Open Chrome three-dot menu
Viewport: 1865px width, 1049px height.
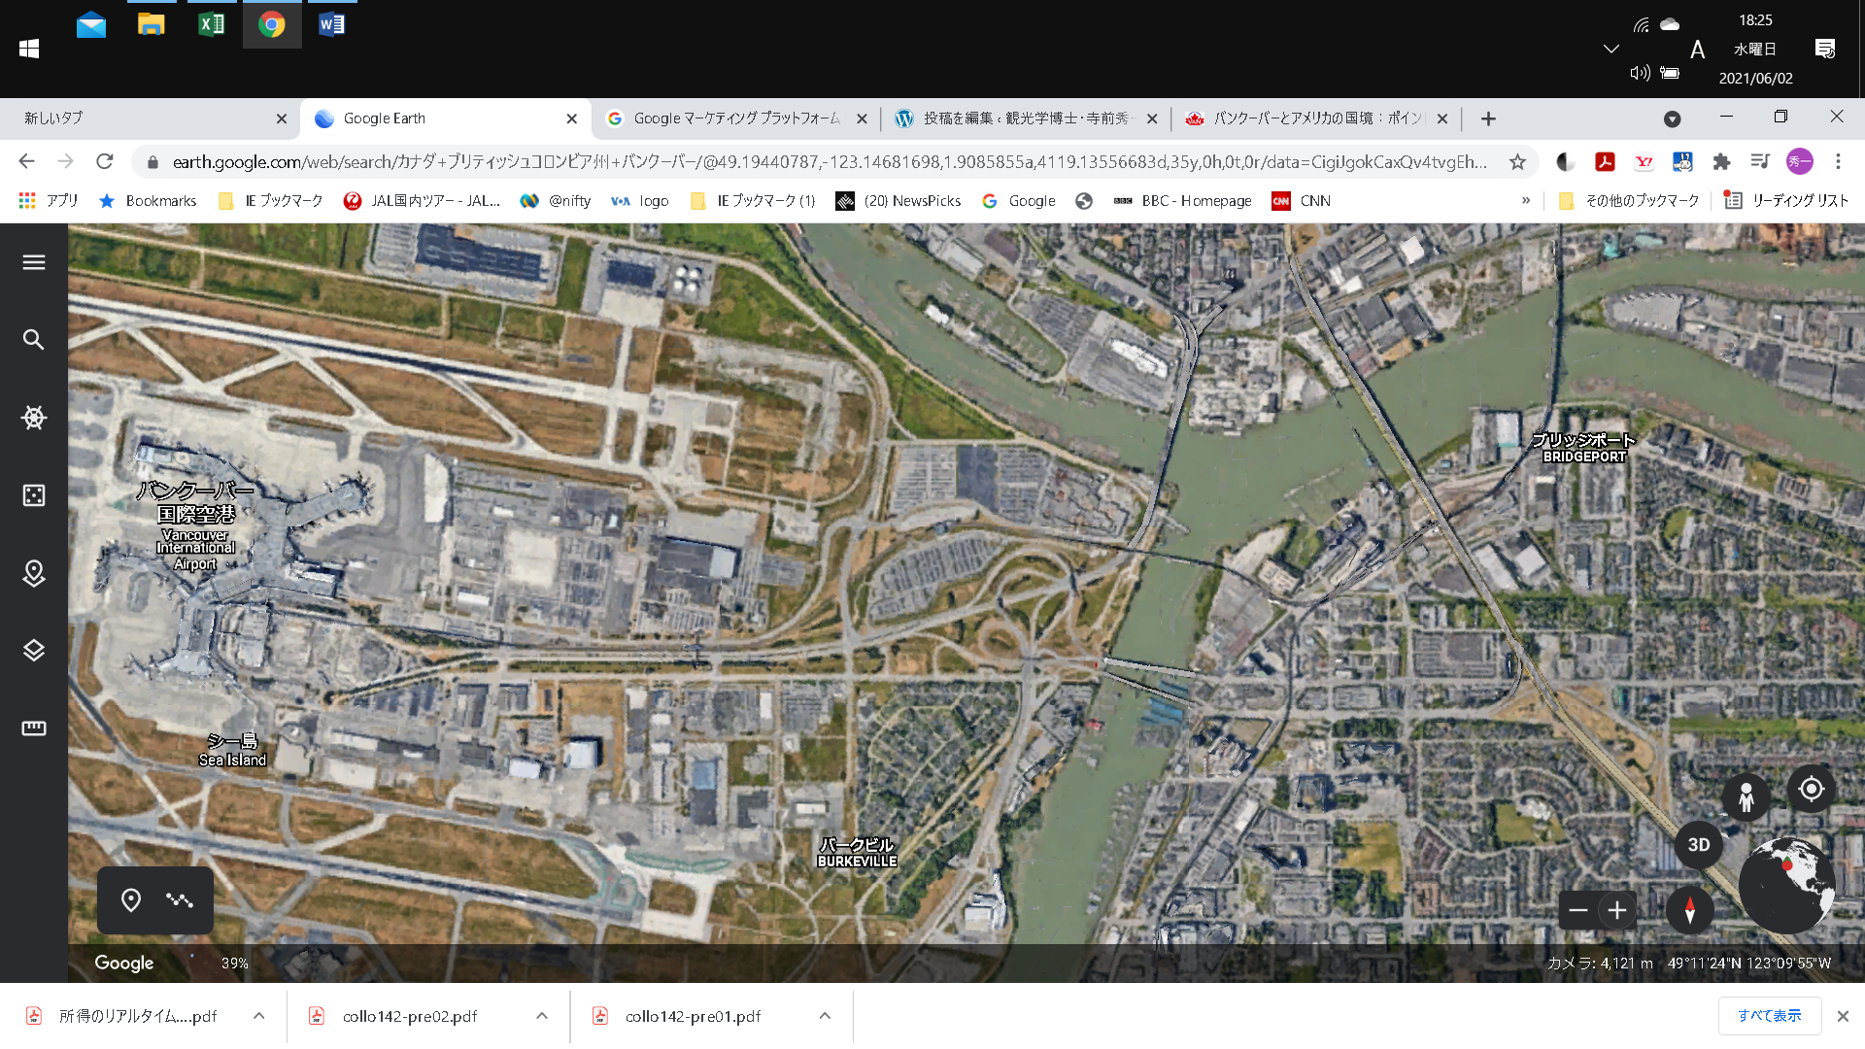[x=1838, y=162]
